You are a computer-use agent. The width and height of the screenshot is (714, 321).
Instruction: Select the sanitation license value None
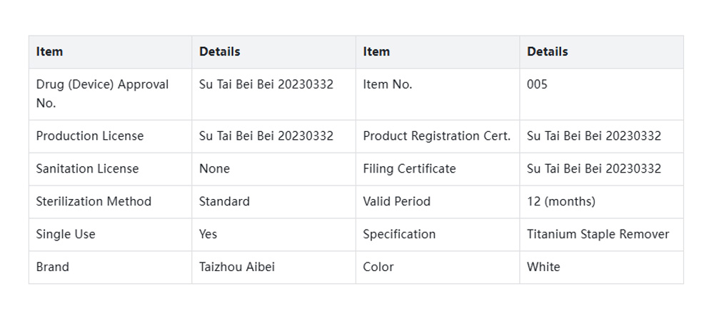click(x=214, y=168)
